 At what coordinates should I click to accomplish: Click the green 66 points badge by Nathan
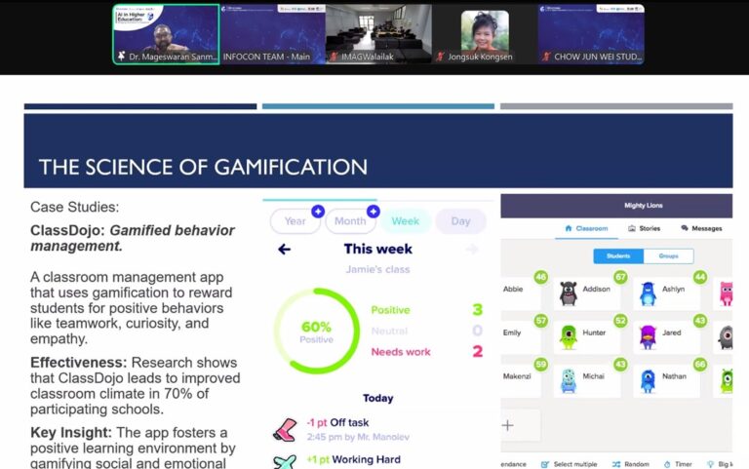coord(700,365)
